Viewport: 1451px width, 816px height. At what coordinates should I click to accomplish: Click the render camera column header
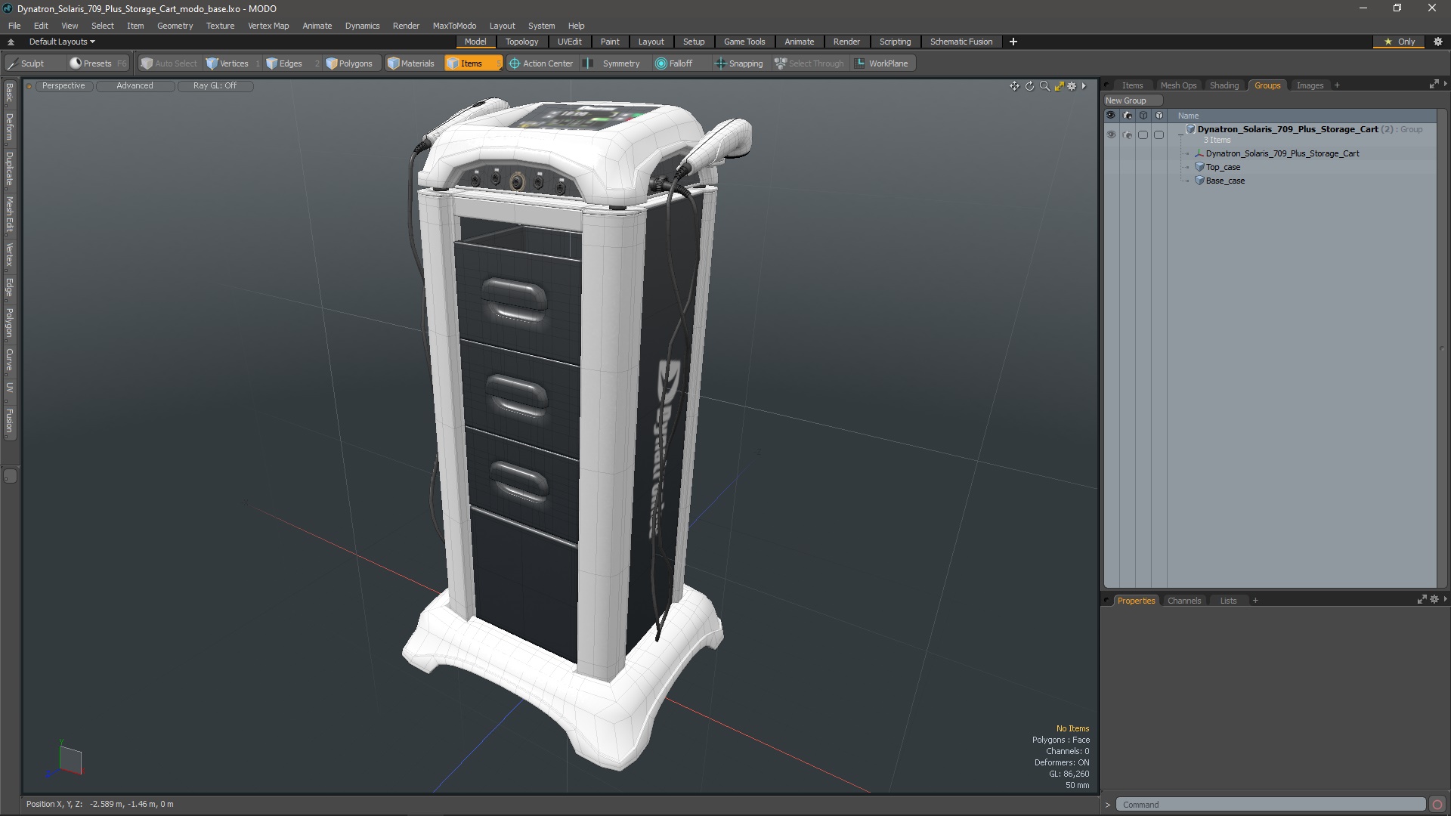pos(1128,116)
